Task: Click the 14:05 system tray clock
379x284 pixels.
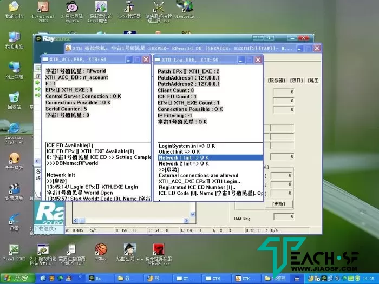Action: tap(368, 279)
